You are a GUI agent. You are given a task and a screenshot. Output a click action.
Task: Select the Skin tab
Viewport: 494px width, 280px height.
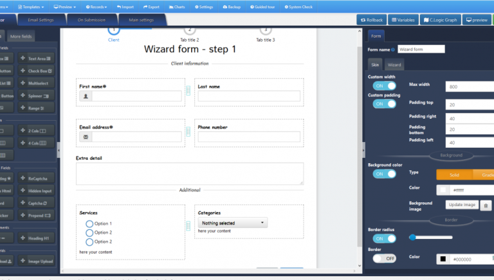(x=375, y=64)
